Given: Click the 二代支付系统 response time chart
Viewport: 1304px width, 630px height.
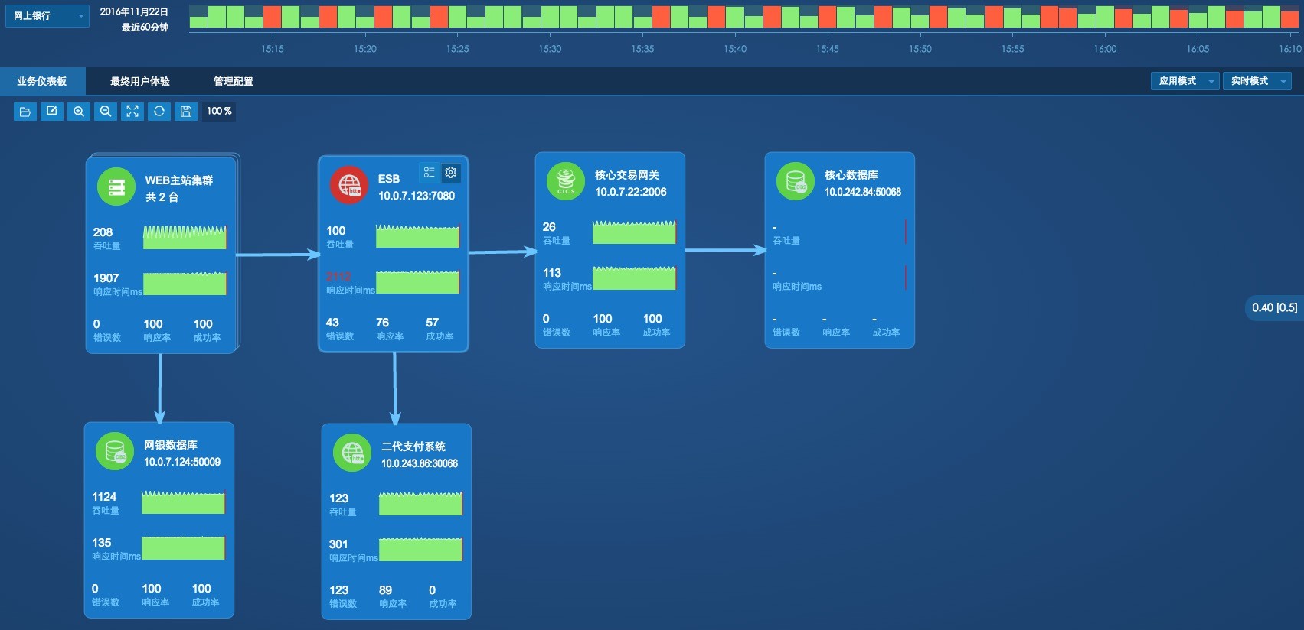Looking at the screenshot, I should (x=421, y=550).
